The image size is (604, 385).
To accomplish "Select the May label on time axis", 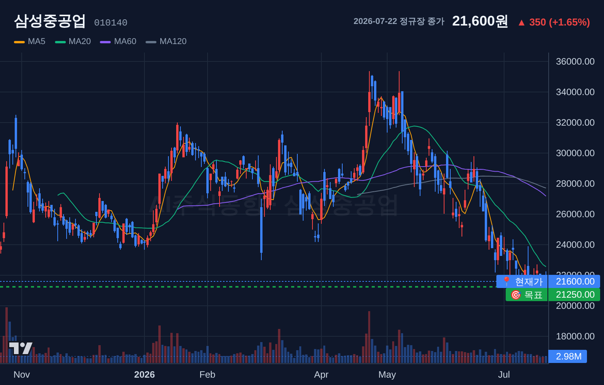I will click(x=387, y=375).
